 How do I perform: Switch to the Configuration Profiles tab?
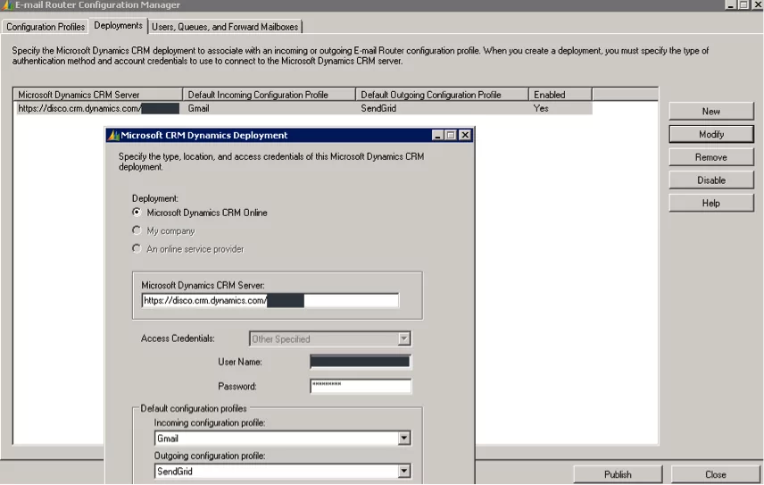(x=46, y=27)
